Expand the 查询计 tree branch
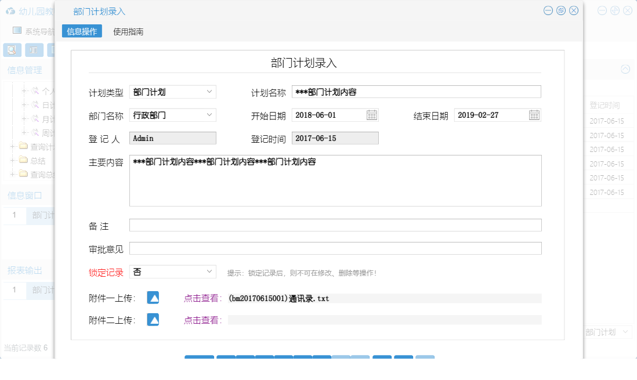The width and height of the screenshot is (637, 380). pos(12,146)
